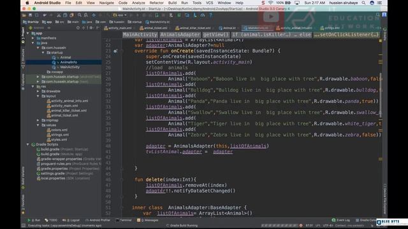Open the File menu
Image resolution: width=408 pixels, height=229 pixels.
click(68, 3)
